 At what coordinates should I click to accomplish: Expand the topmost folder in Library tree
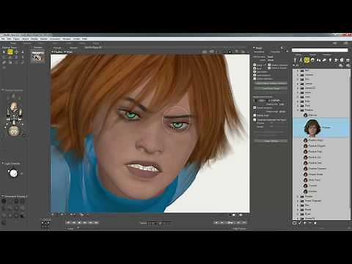(x=298, y=70)
